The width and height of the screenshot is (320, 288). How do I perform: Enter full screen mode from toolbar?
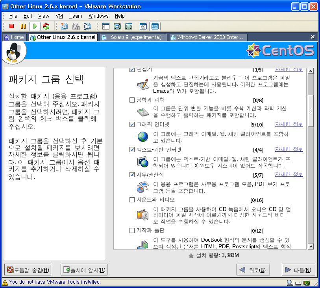(x=117, y=26)
